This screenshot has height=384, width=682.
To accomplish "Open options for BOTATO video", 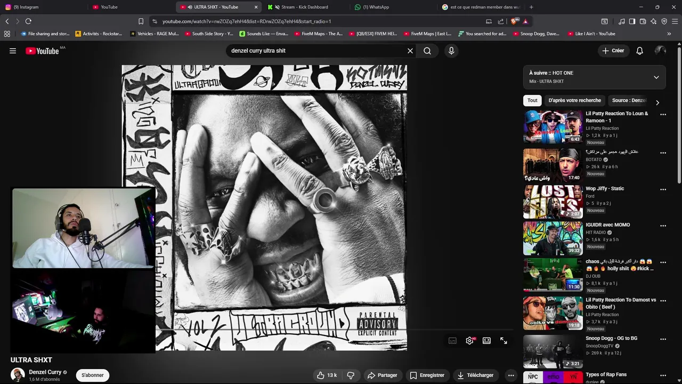I will tap(663, 153).
